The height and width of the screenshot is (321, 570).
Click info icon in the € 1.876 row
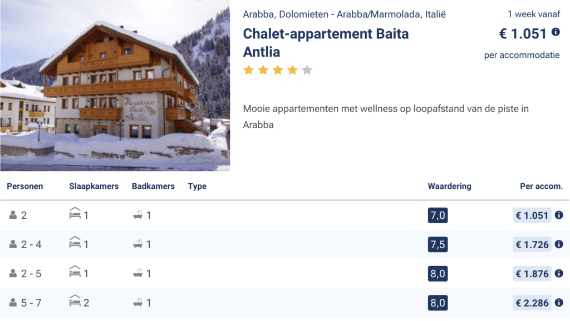click(x=559, y=274)
